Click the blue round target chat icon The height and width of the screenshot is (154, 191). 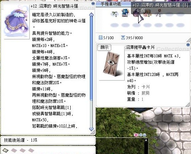click(141, 135)
